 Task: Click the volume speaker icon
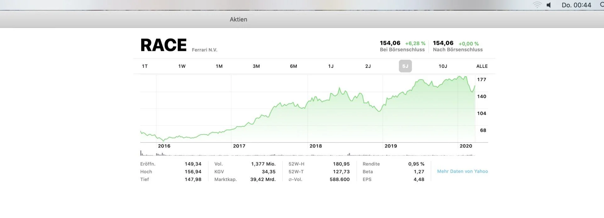pyautogui.click(x=549, y=5)
